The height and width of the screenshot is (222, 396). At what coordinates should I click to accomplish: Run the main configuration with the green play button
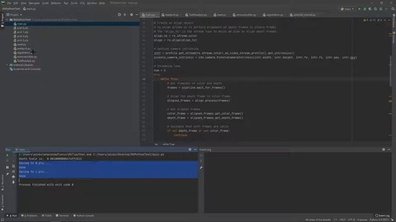click(359, 9)
